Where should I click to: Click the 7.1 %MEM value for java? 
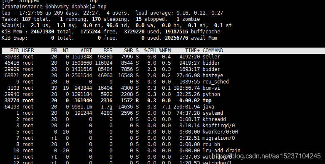click(166, 107)
